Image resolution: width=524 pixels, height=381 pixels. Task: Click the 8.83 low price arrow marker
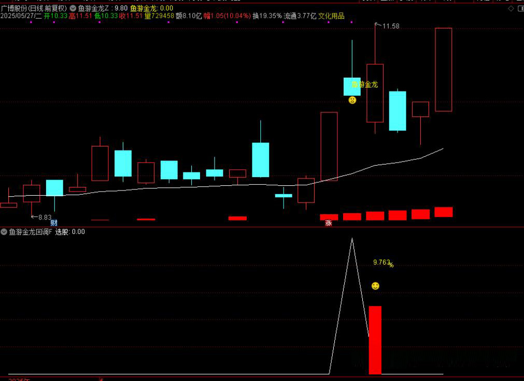[x=41, y=217]
